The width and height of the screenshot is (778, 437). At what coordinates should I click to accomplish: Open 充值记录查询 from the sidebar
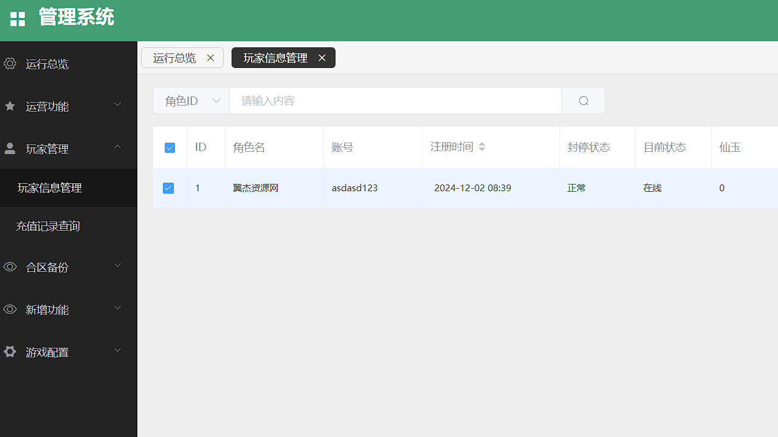click(x=48, y=225)
